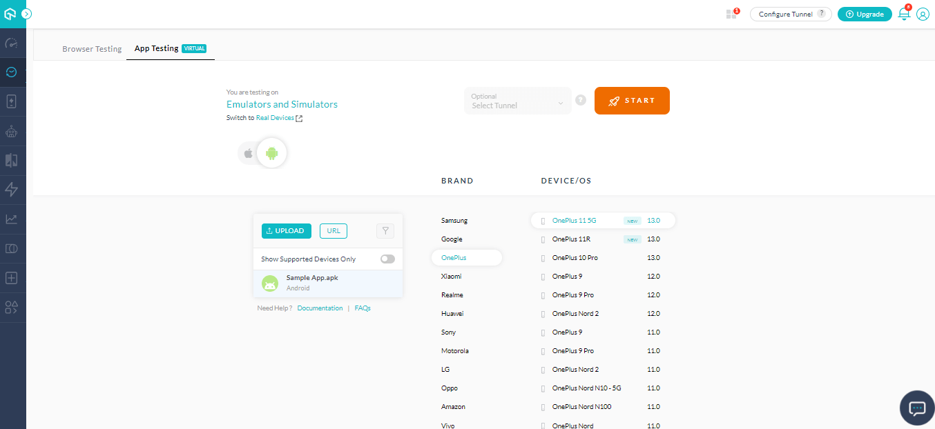Select the Sample App.apk upload entry
Image resolution: width=935 pixels, height=429 pixels.
tap(312, 283)
